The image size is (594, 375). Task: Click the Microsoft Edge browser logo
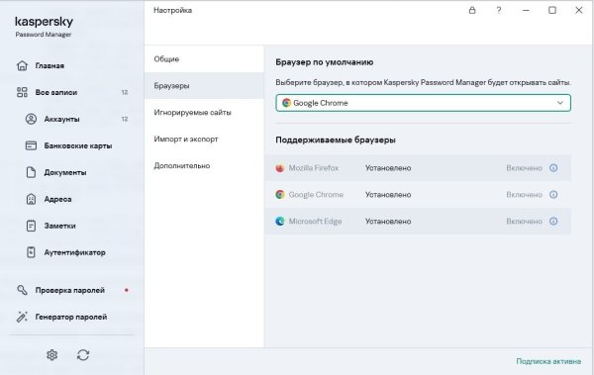click(280, 221)
